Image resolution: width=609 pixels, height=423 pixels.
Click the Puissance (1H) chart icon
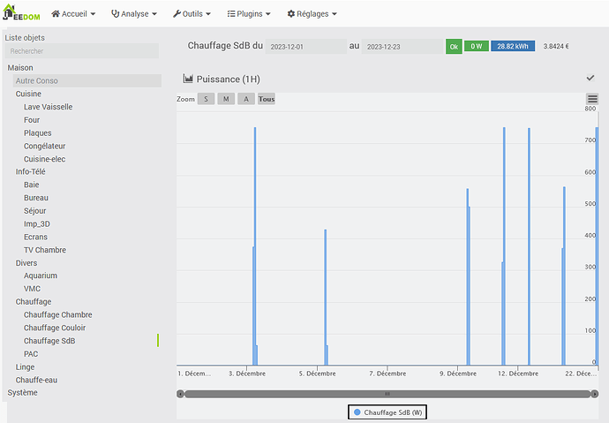coord(188,79)
